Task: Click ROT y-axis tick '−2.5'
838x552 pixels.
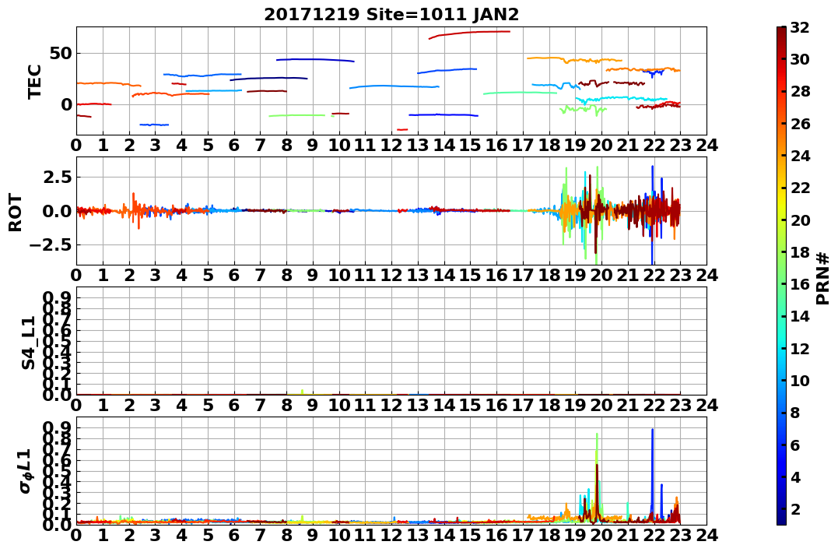Action: pos(52,245)
